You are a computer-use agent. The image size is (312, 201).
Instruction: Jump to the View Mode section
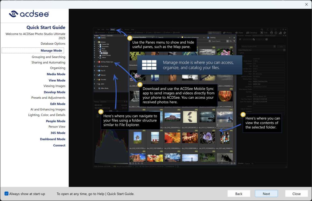(57, 80)
